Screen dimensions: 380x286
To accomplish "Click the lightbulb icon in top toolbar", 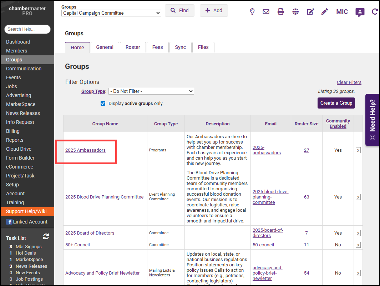I will [252, 11].
